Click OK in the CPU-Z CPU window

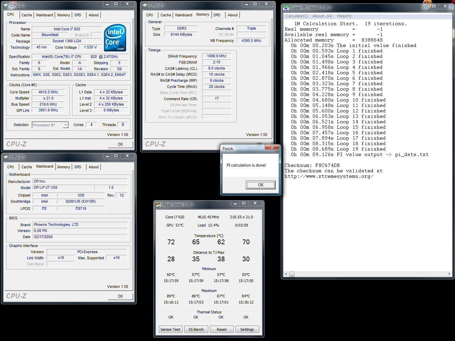[120, 144]
